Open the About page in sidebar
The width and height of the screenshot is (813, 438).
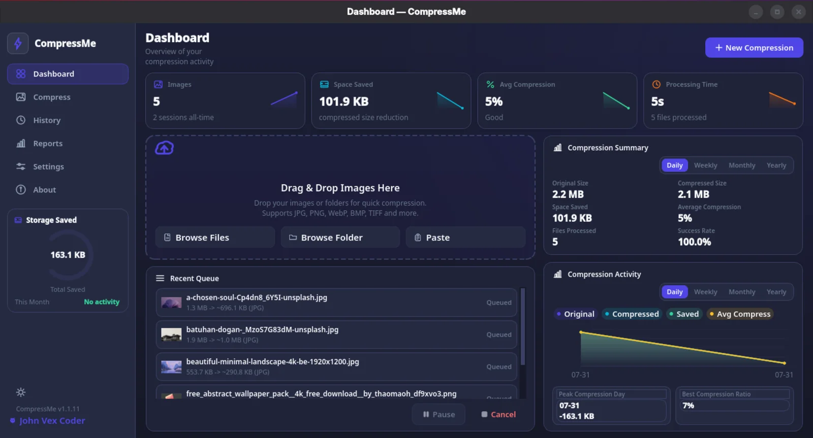pos(68,190)
